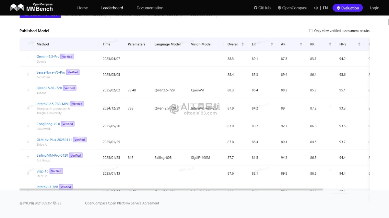
Task: Click the Verified badge beside BailingMM-Pro-0120
Action: [76, 155]
